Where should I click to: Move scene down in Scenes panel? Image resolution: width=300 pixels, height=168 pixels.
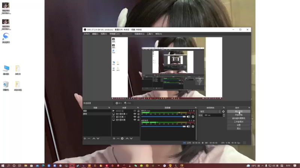(x=98, y=139)
